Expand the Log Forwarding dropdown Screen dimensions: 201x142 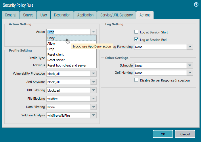[x=190, y=47]
